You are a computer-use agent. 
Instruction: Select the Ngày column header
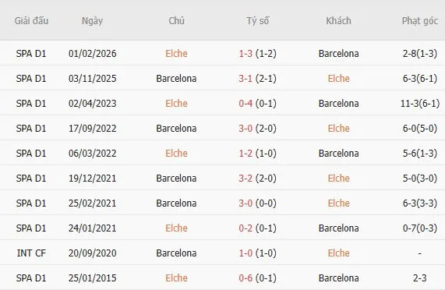pos(92,21)
